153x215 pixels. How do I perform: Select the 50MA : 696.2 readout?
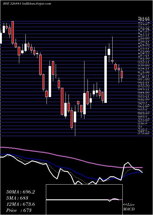21,192
